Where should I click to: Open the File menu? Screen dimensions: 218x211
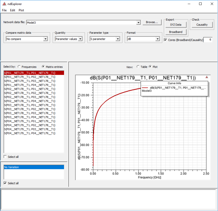click(4, 10)
